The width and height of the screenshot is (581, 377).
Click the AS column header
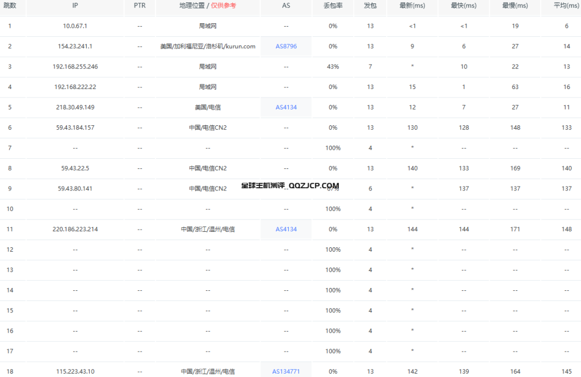coord(286,7)
